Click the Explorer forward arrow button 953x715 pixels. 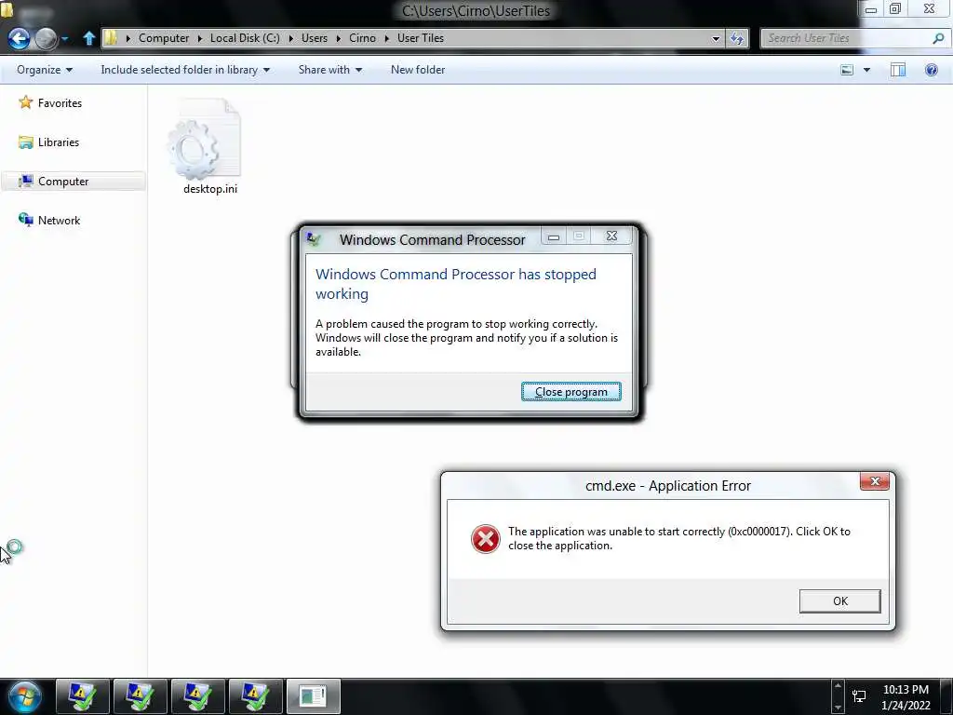(x=47, y=38)
